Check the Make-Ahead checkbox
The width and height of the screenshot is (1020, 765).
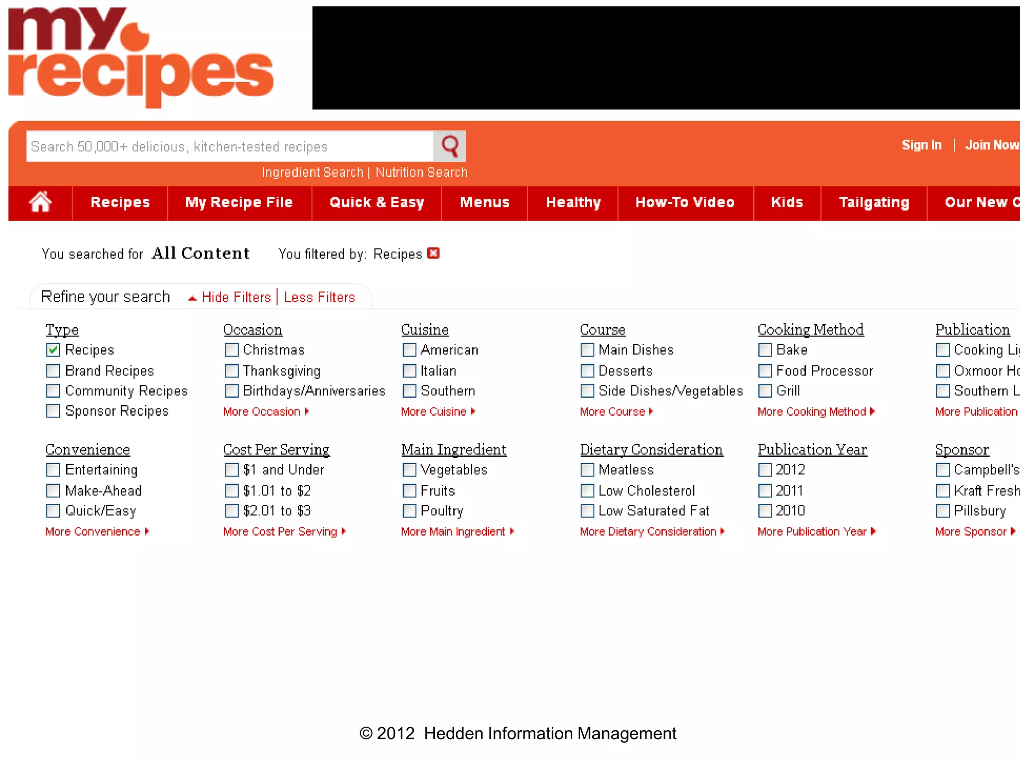[53, 491]
